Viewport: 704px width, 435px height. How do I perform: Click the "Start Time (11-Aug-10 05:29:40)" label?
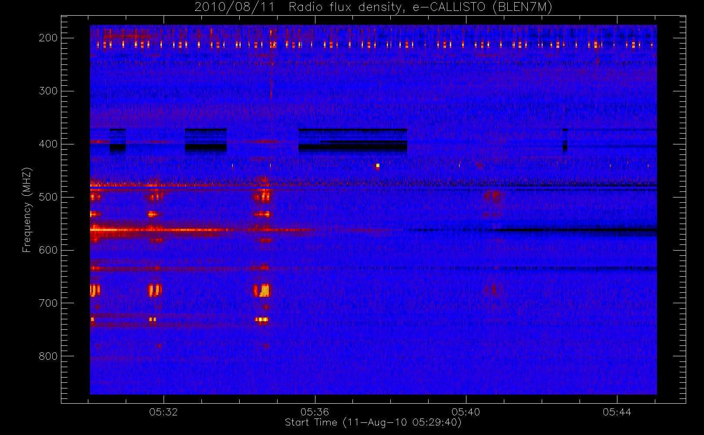[373, 422]
